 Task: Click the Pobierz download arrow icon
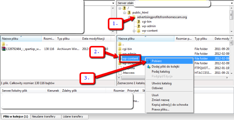(149, 61)
